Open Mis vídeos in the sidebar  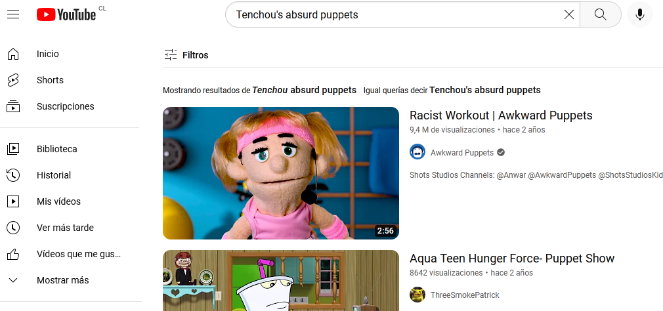58,201
